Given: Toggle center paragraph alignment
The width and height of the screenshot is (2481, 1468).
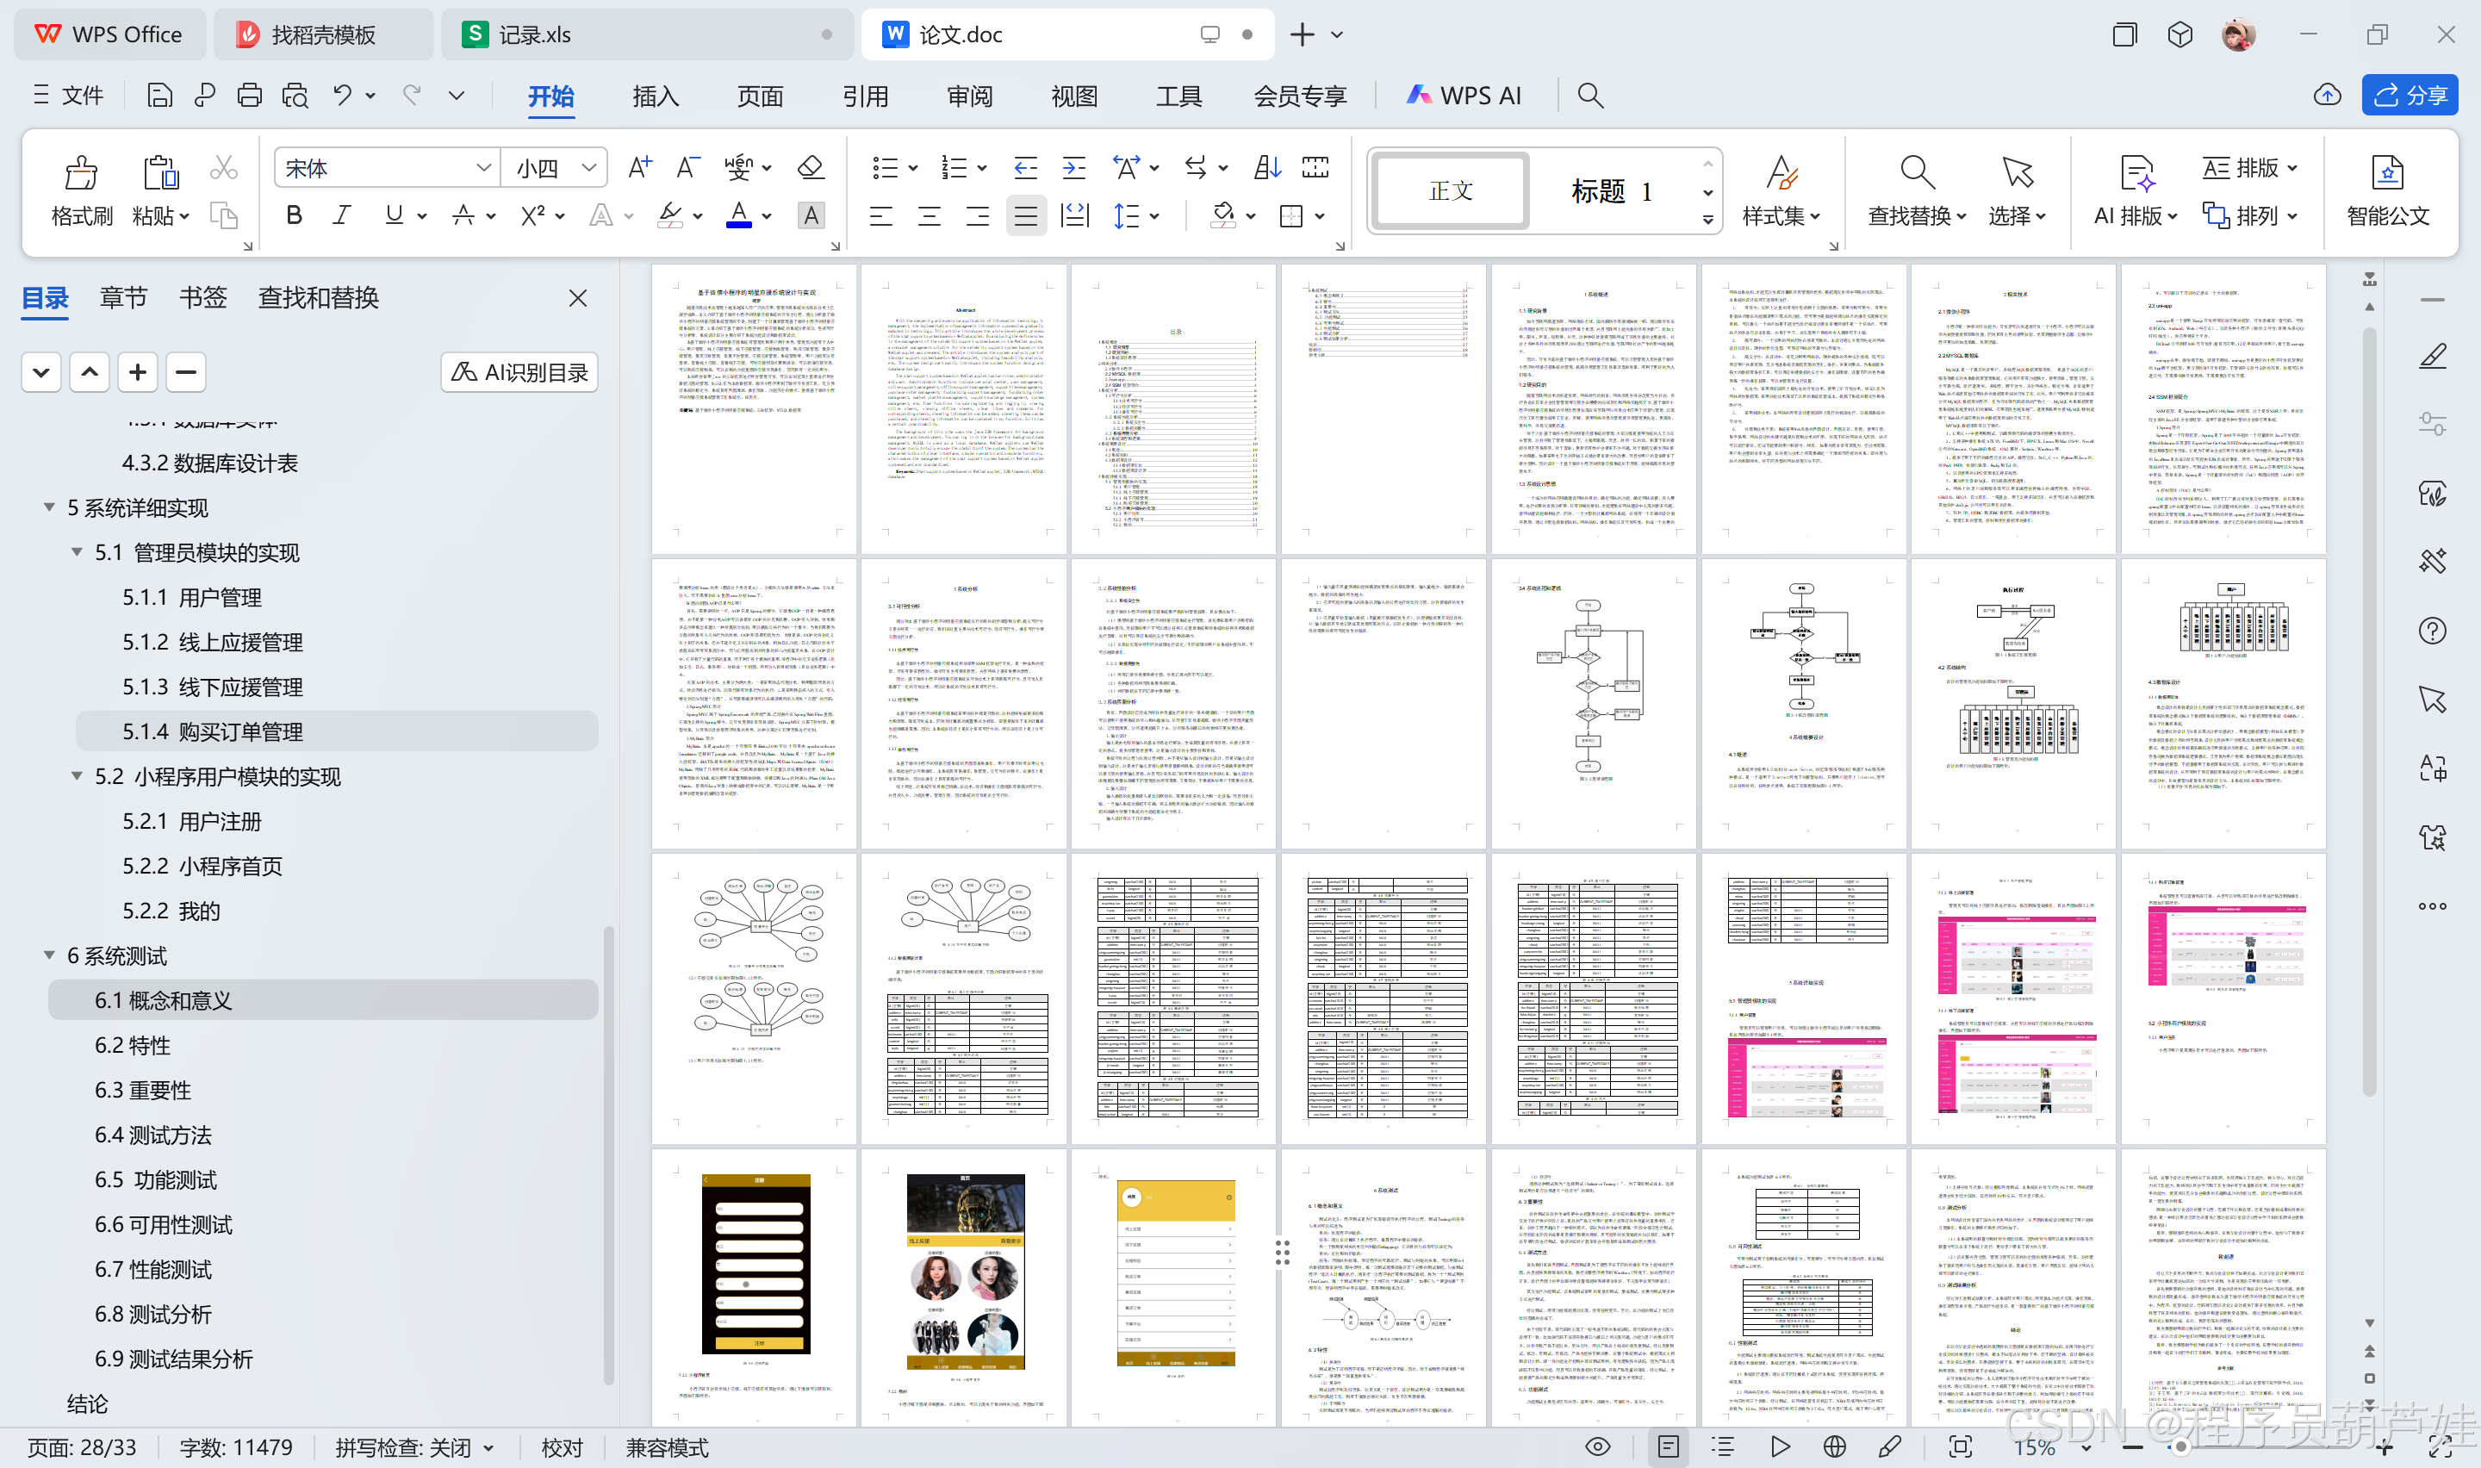Looking at the screenshot, I should (929, 215).
